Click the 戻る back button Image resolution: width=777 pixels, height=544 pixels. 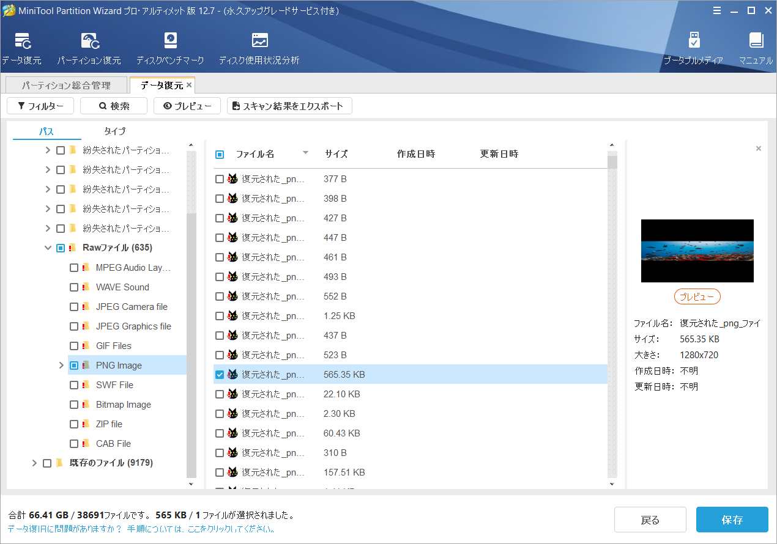click(x=650, y=520)
